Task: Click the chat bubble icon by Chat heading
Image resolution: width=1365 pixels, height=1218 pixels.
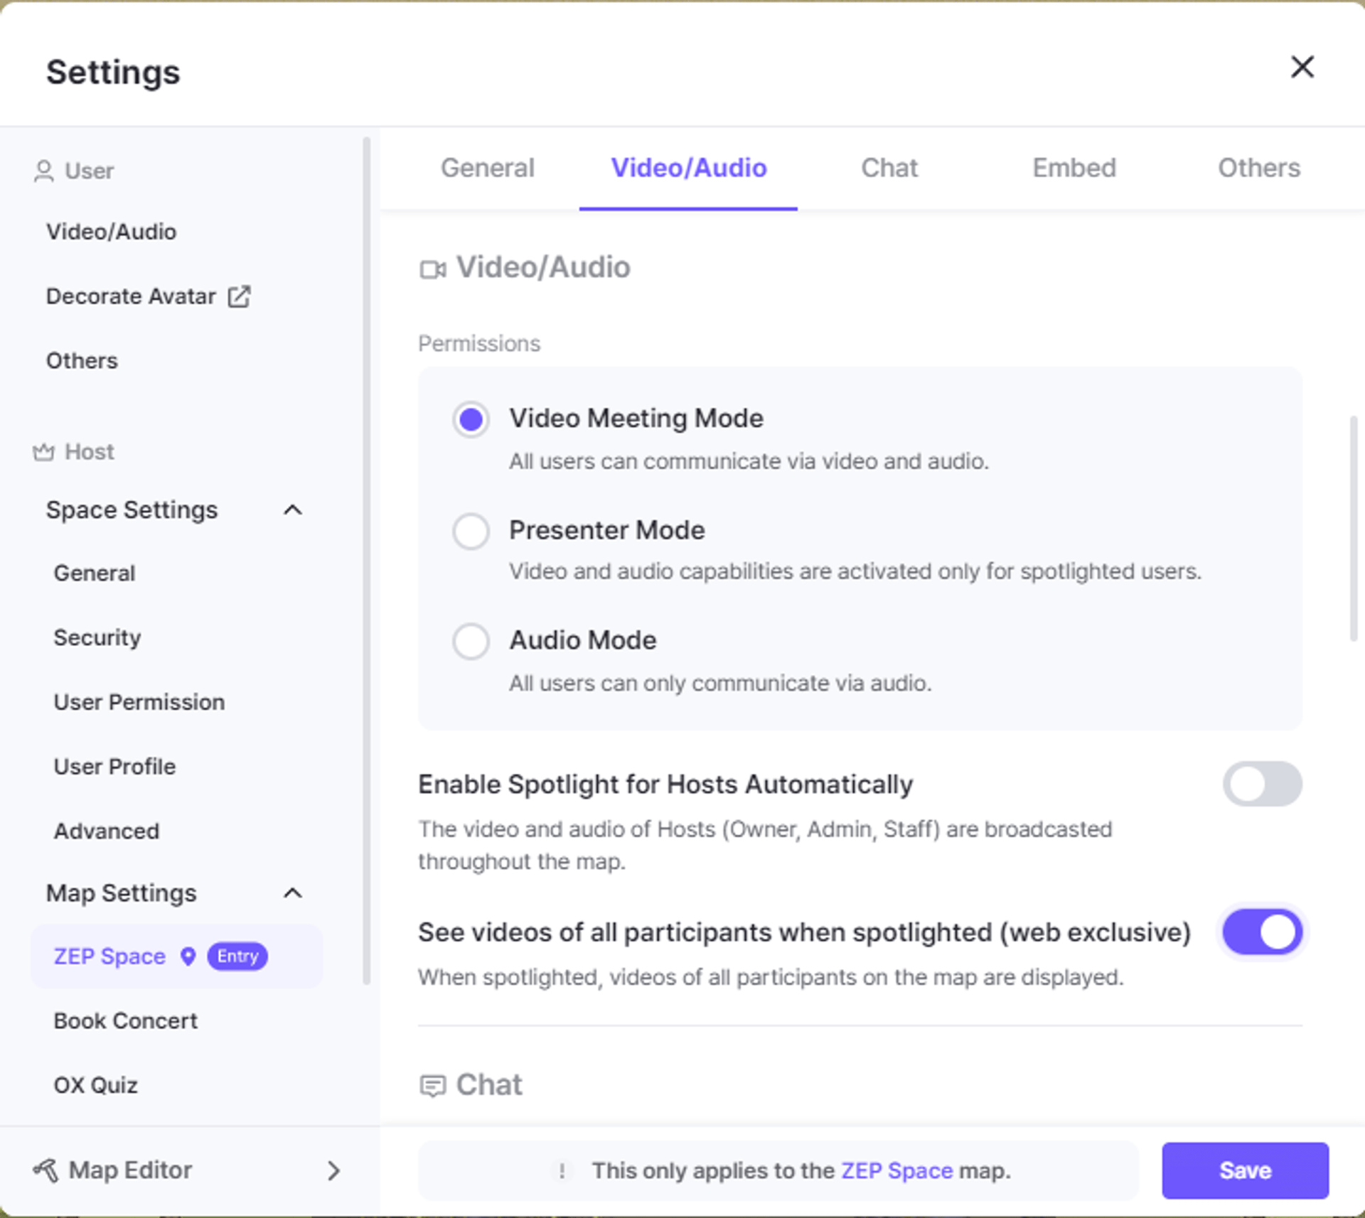Action: 432,1086
